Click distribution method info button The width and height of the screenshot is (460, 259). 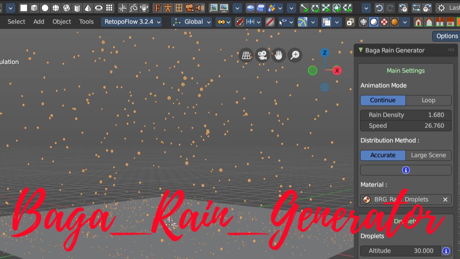tap(406, 170)
